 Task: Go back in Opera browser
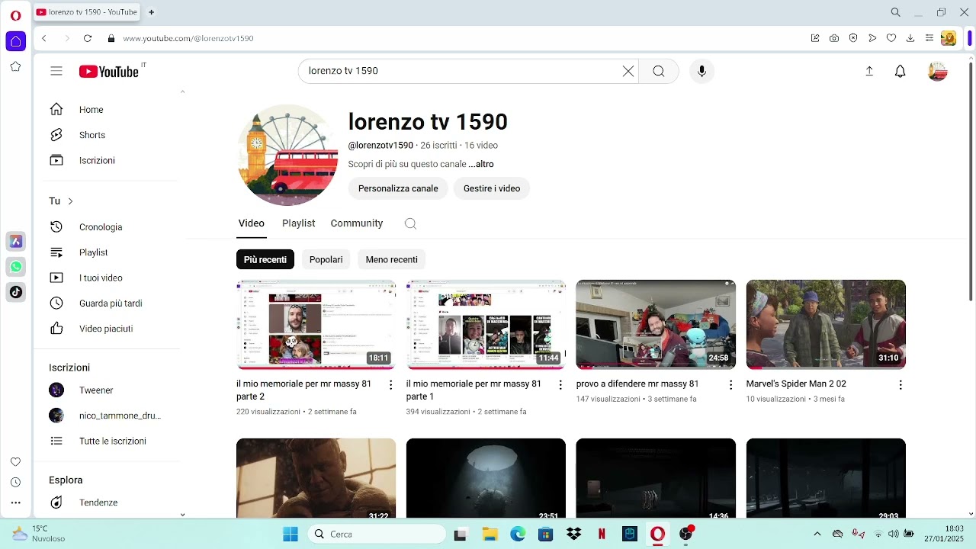tap(44, 38)
